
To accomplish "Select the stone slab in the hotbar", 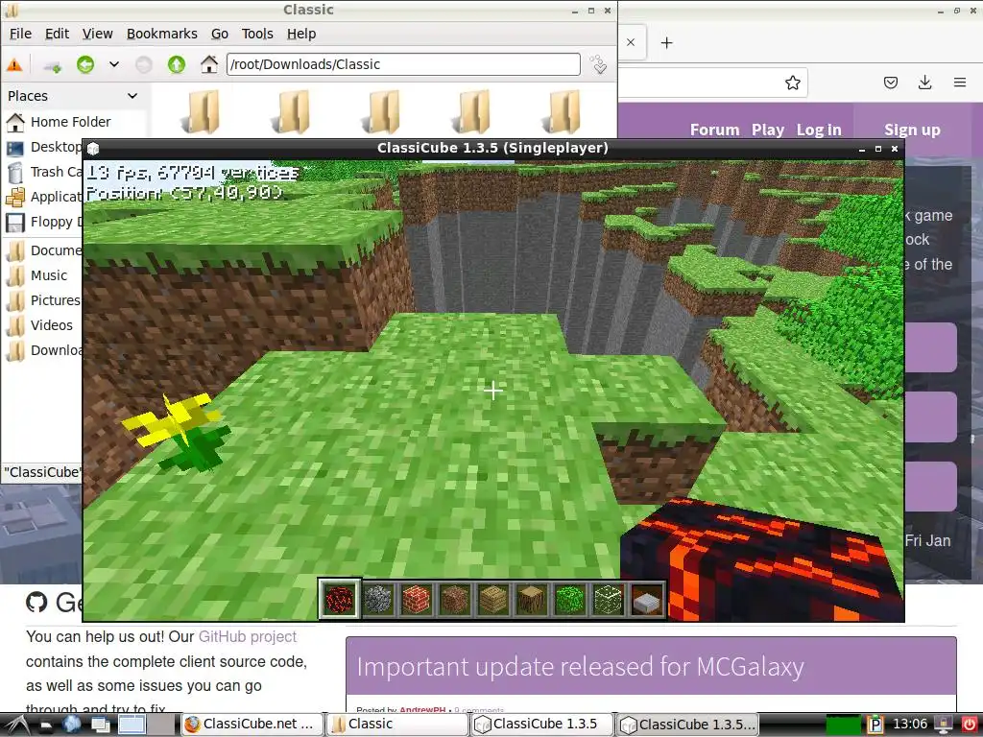I will [x=646, y=599].
